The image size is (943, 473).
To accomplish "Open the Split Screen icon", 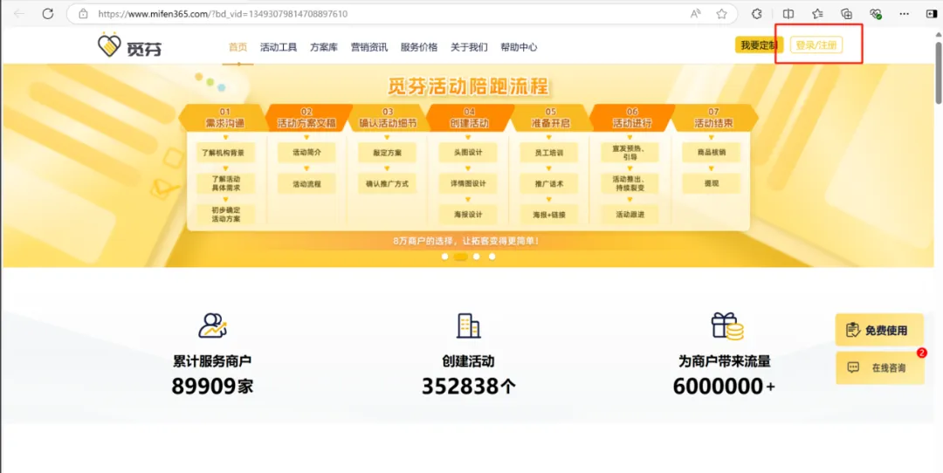I will 788,14.
